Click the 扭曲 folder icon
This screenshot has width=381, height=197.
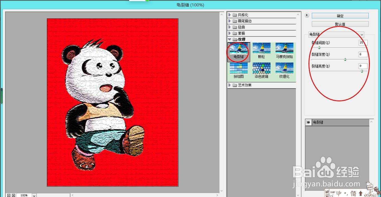[235, 27]
